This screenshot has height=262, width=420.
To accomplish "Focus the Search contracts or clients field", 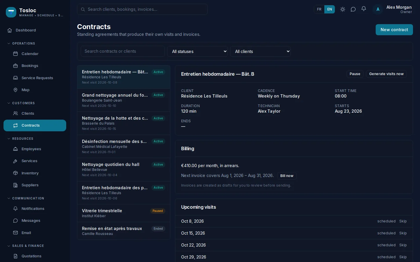I will pyautogui.click(x=123, y=51).
